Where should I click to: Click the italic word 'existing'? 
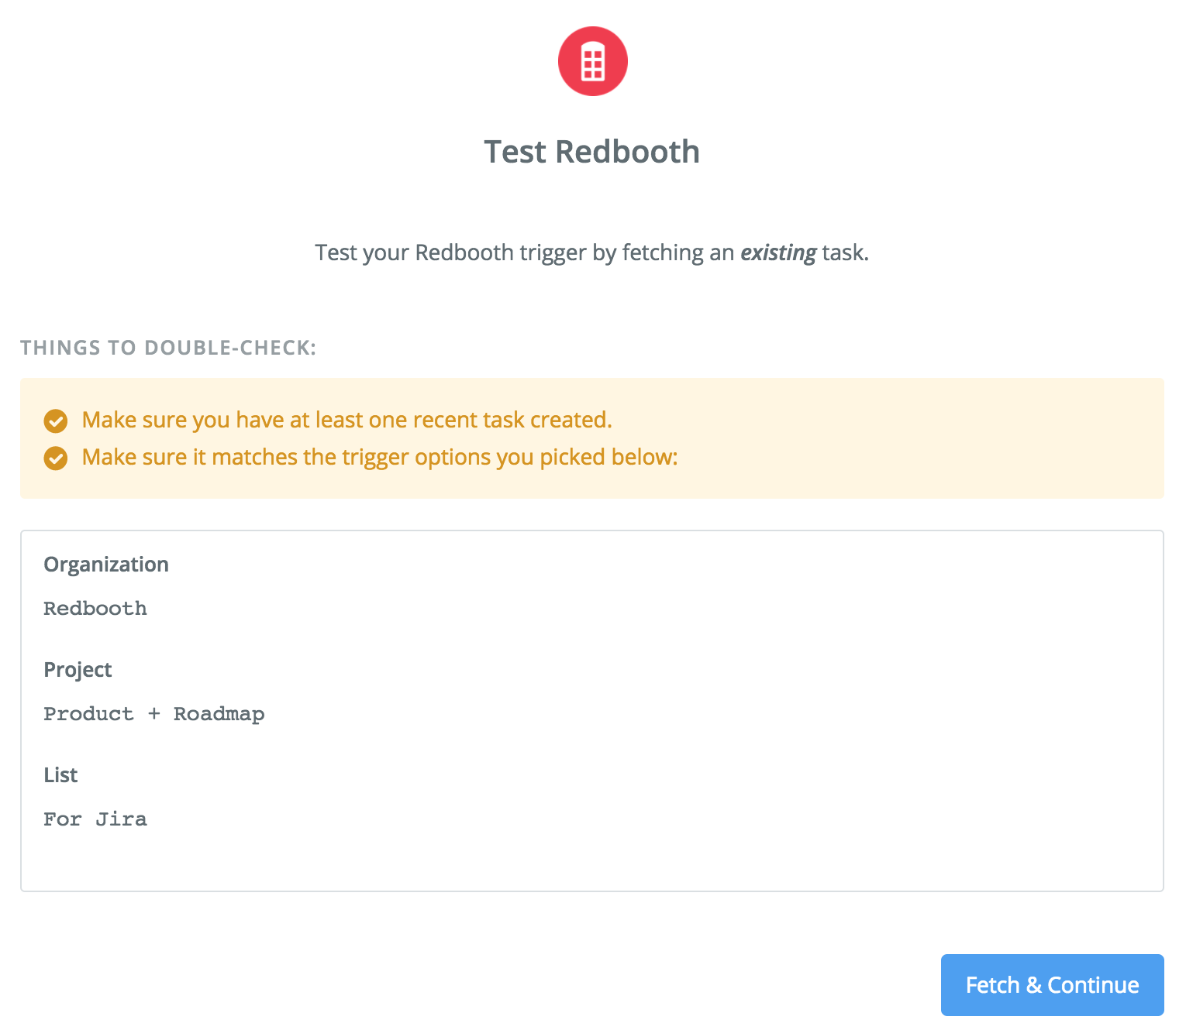pyautogui.click(x=778, y=253)
